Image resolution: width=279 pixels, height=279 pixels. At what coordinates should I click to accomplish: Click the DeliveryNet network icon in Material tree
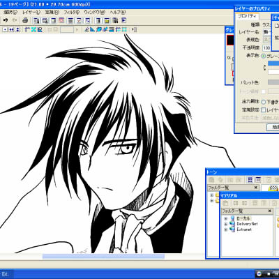232,224
